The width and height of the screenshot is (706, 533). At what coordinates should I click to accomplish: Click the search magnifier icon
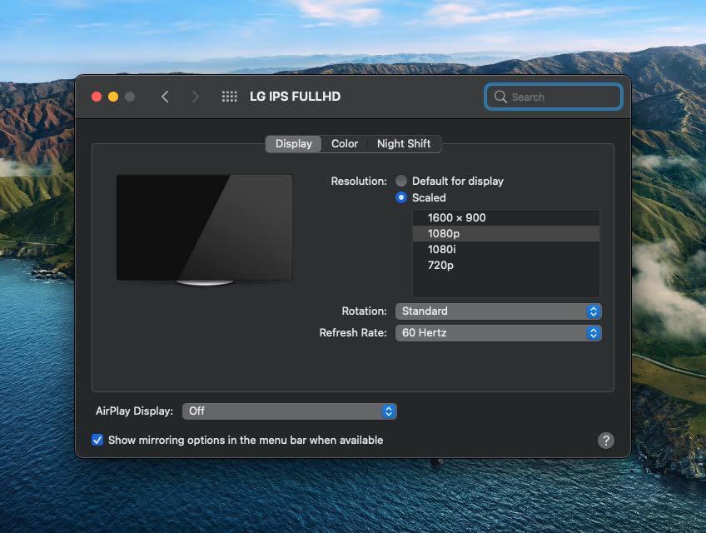pyautogui.click(x=500, y=97)
